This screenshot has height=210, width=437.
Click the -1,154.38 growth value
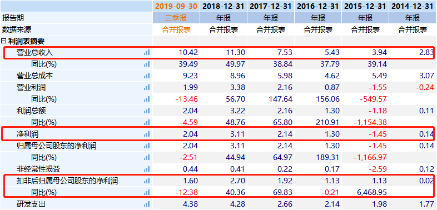point(371,122)
